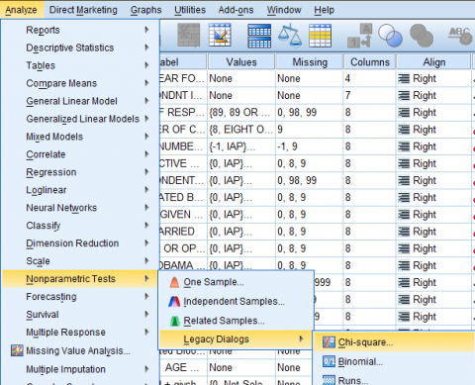Expand the Tables submenu
This screenshot has height=385, width=475.
coord(80,65)
